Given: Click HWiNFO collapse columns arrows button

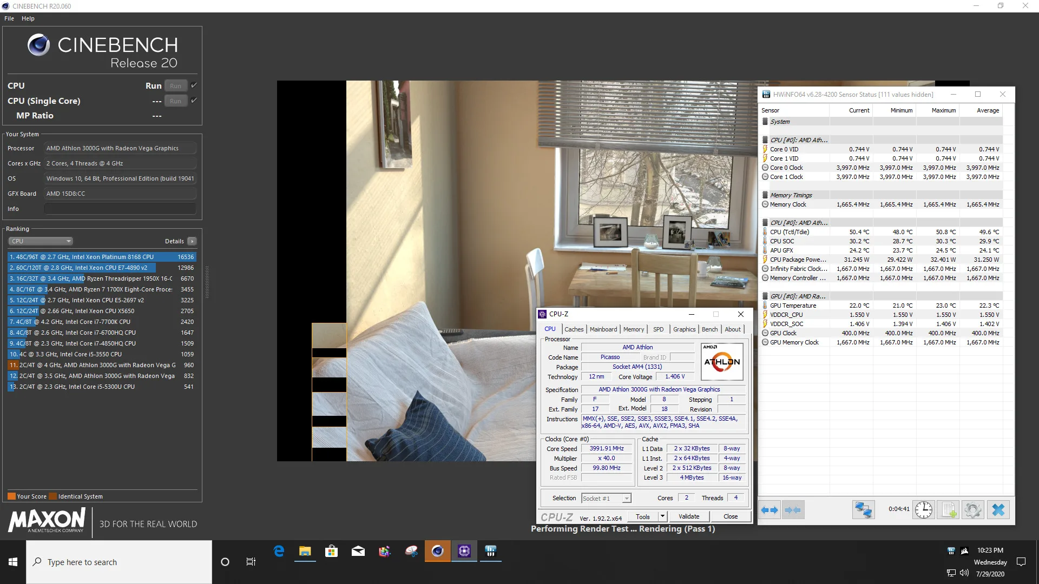Looking at the screenshot, I should tap(793, 510).
